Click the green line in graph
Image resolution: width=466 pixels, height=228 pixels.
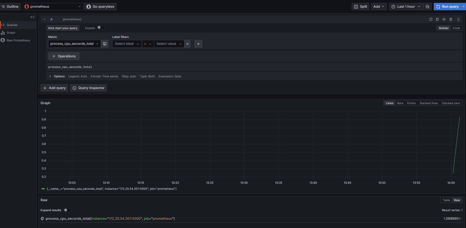(456, 145)
